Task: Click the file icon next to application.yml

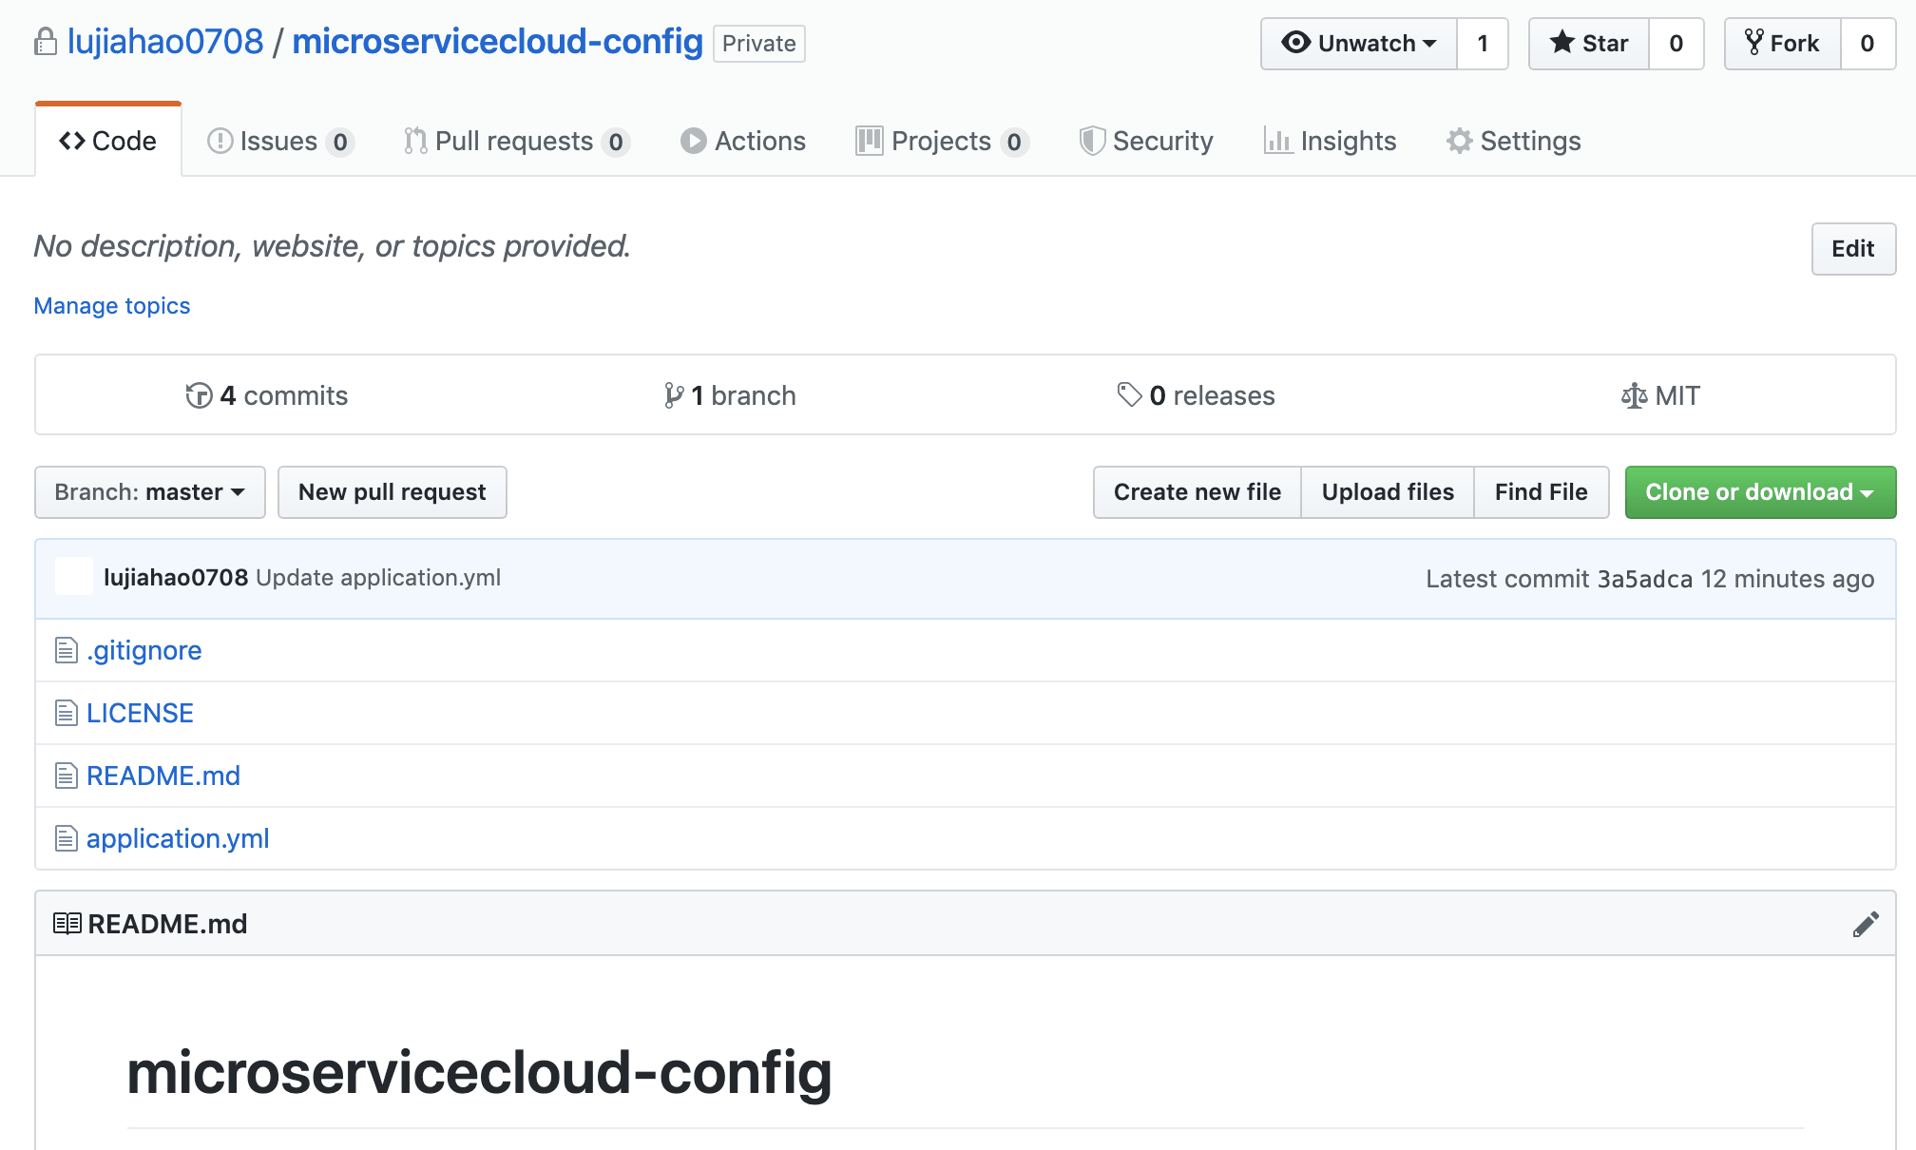Action: (66, 838)
